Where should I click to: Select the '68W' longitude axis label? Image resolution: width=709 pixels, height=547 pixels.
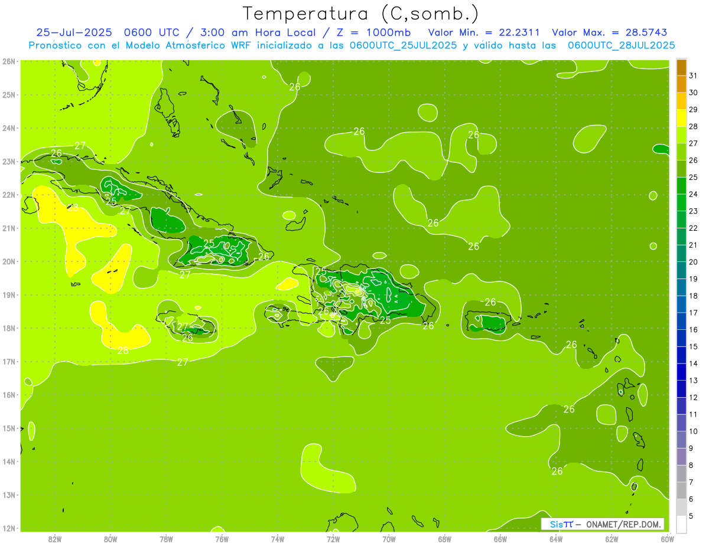(x=444, y=539)
